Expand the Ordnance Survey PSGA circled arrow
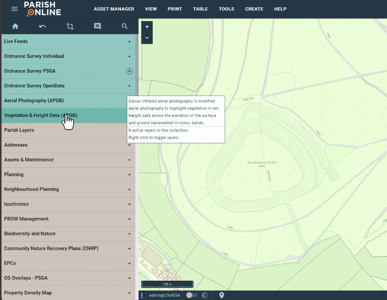Image resolution: width=387 pixels, height=300 pixels. tap(129, 71)
